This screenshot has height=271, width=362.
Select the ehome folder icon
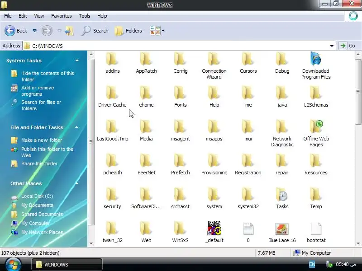coord(146,93)
